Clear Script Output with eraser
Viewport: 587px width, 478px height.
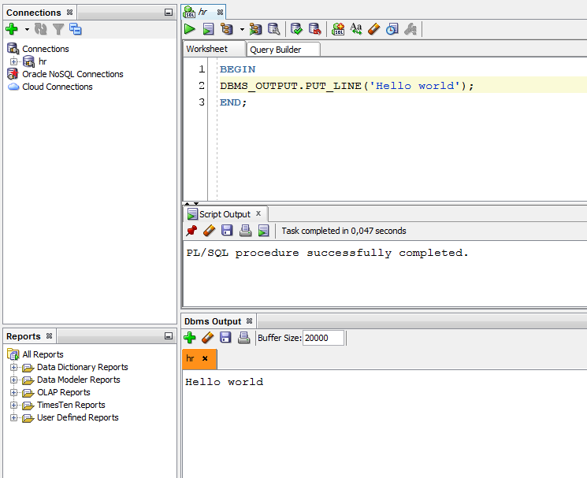coord(210,231)
